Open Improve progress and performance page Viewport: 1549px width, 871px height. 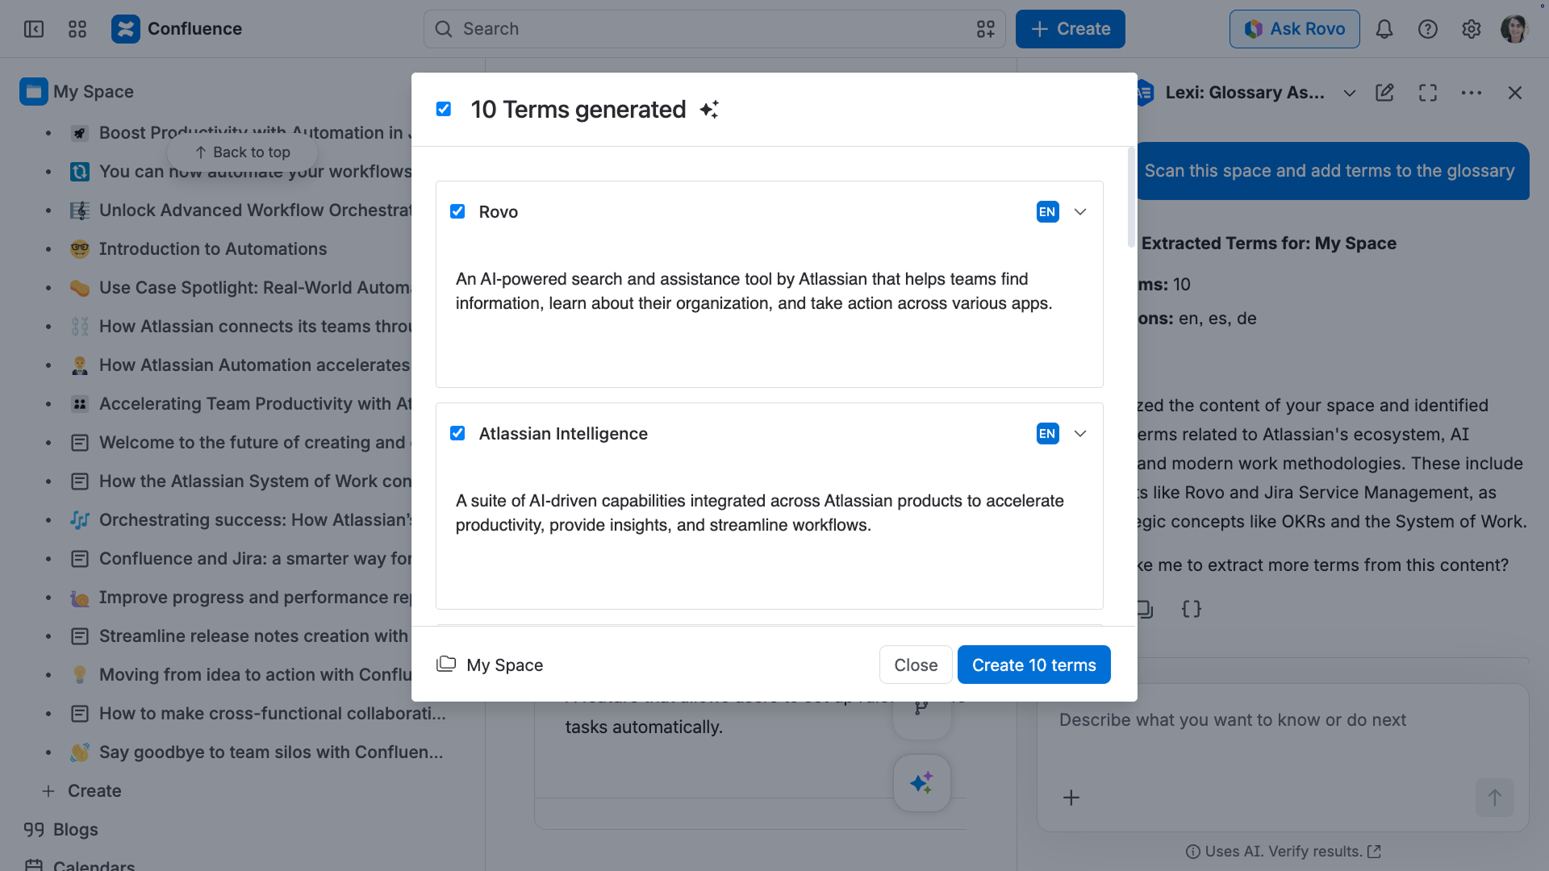[255, 598]
